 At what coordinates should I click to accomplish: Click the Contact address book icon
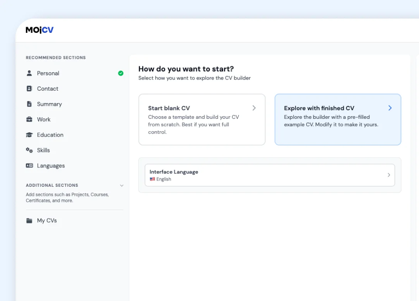click(29, 88)
